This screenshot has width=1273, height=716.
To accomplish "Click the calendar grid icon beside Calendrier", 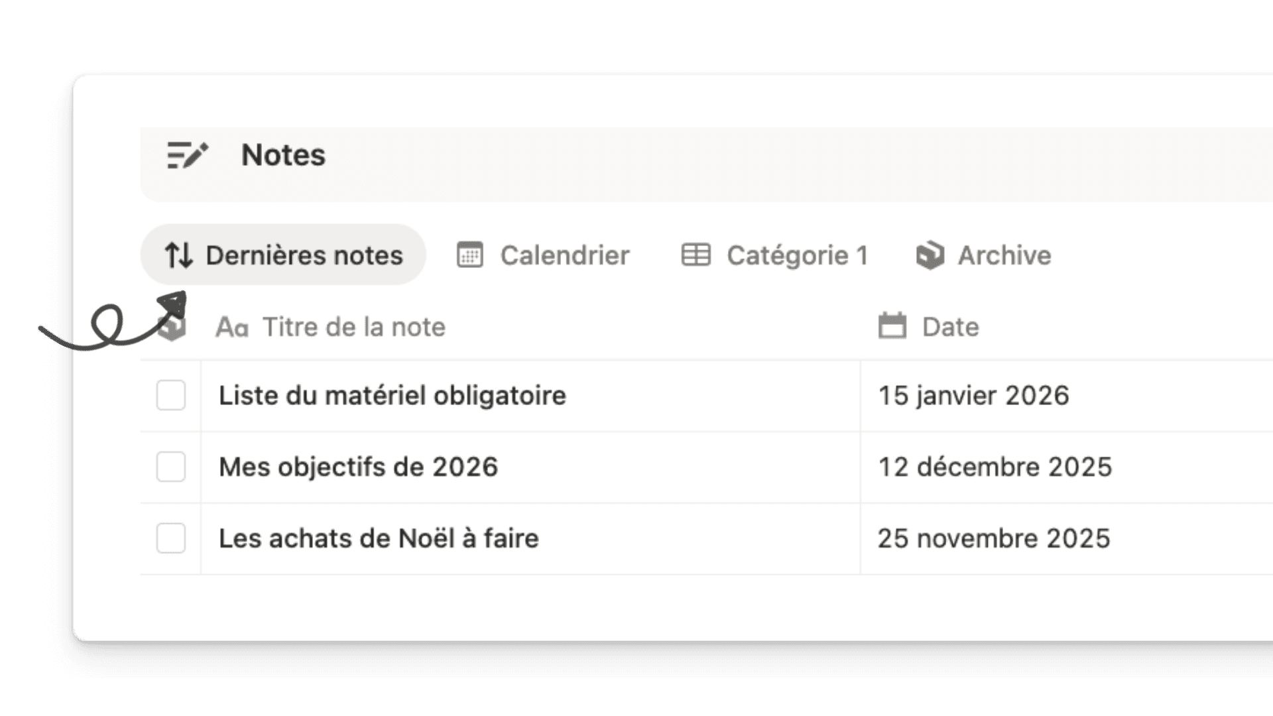I will point(470,255).
